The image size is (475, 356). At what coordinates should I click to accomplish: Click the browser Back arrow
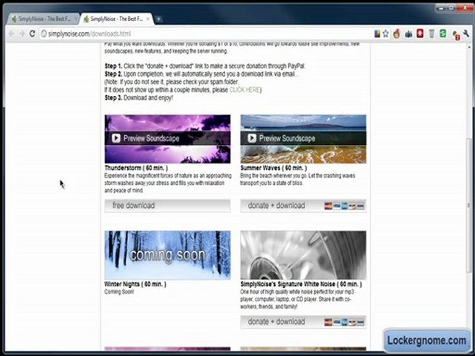point(11,34)
